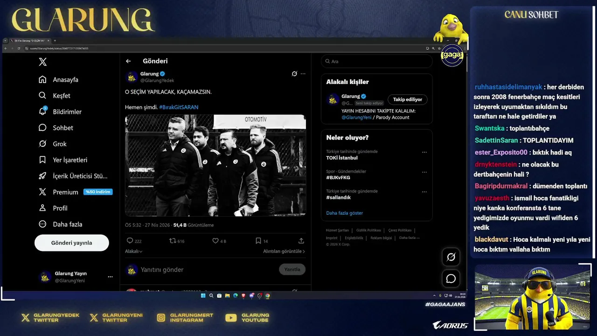This screenshot has height=336, width=597.
Task: Click 51,4 B Görüntüleme view count
Action: pyautogui.click(x=194, y=225)
